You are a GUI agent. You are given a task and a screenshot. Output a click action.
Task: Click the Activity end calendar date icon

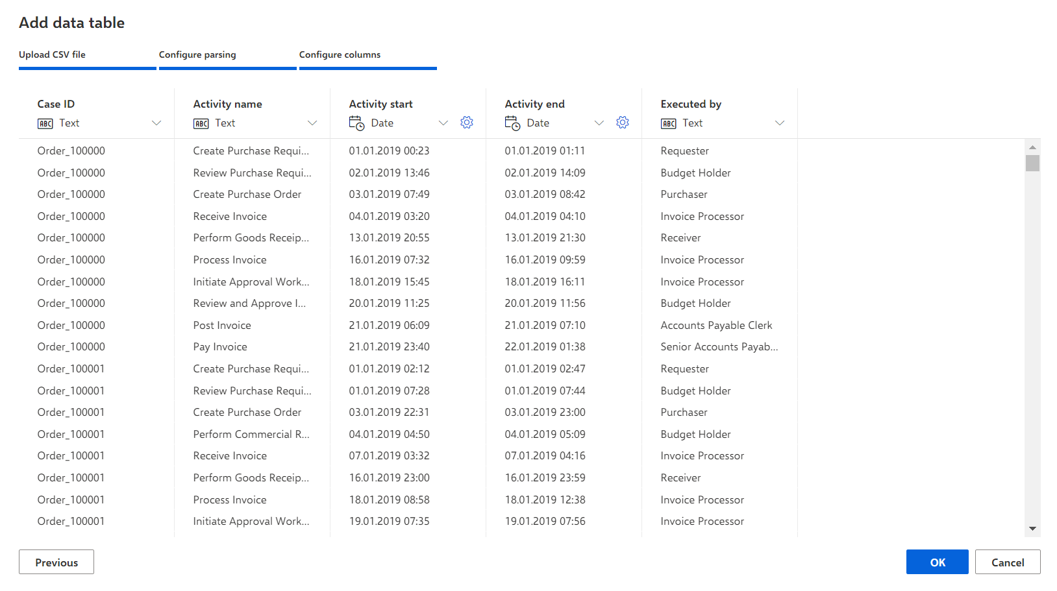(x=513, y=123)
